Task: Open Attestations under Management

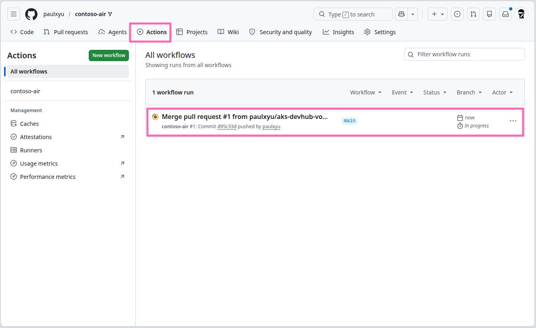Action: (x=68, y=137)
